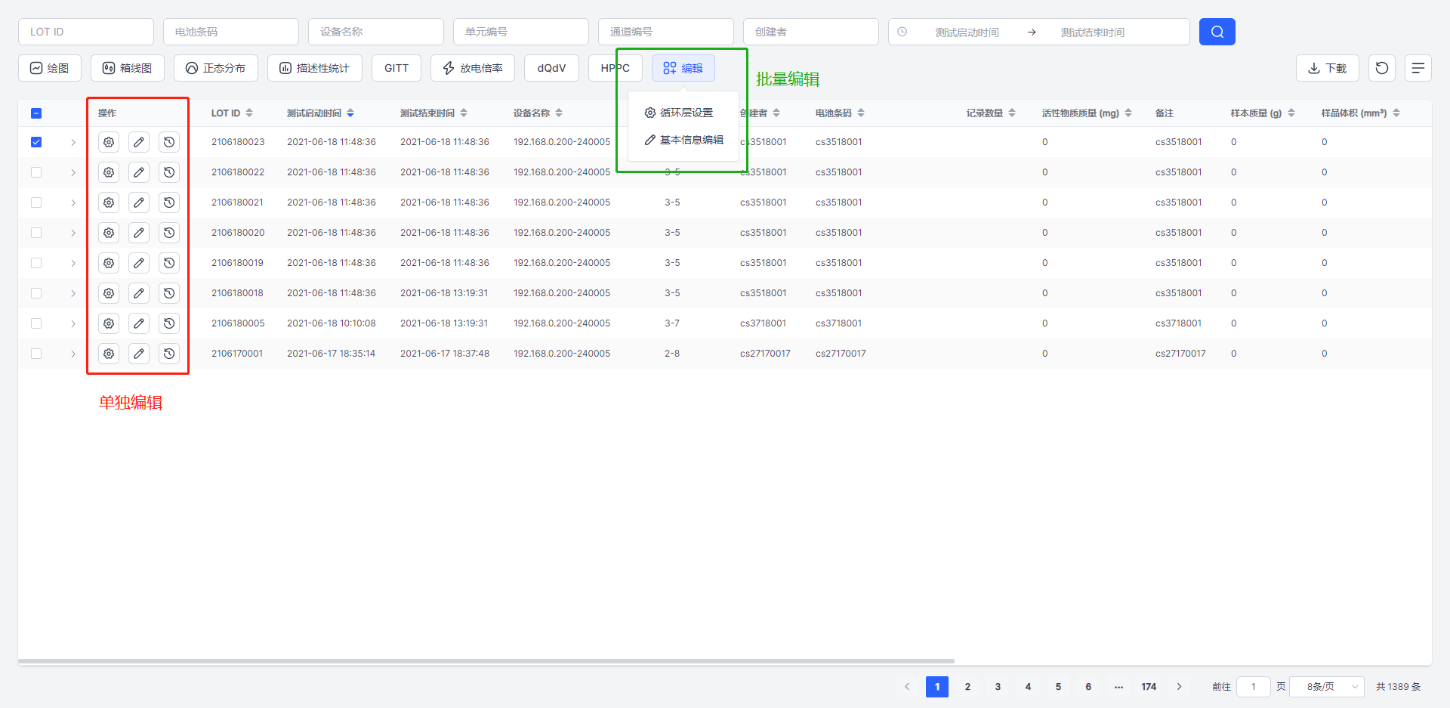1450x708 pixels.
Task: Check row 2106180022 checkbox
Action: point(36,172)
